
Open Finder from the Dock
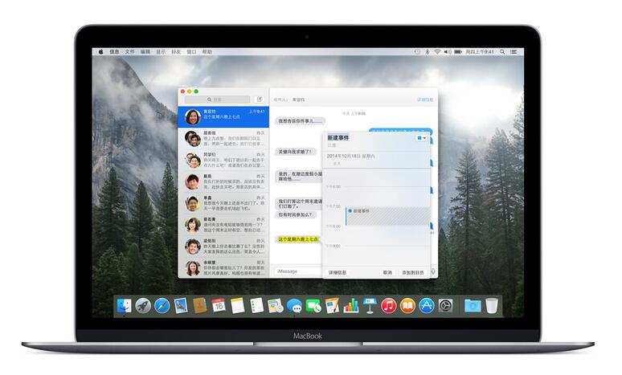click(125, 306)
